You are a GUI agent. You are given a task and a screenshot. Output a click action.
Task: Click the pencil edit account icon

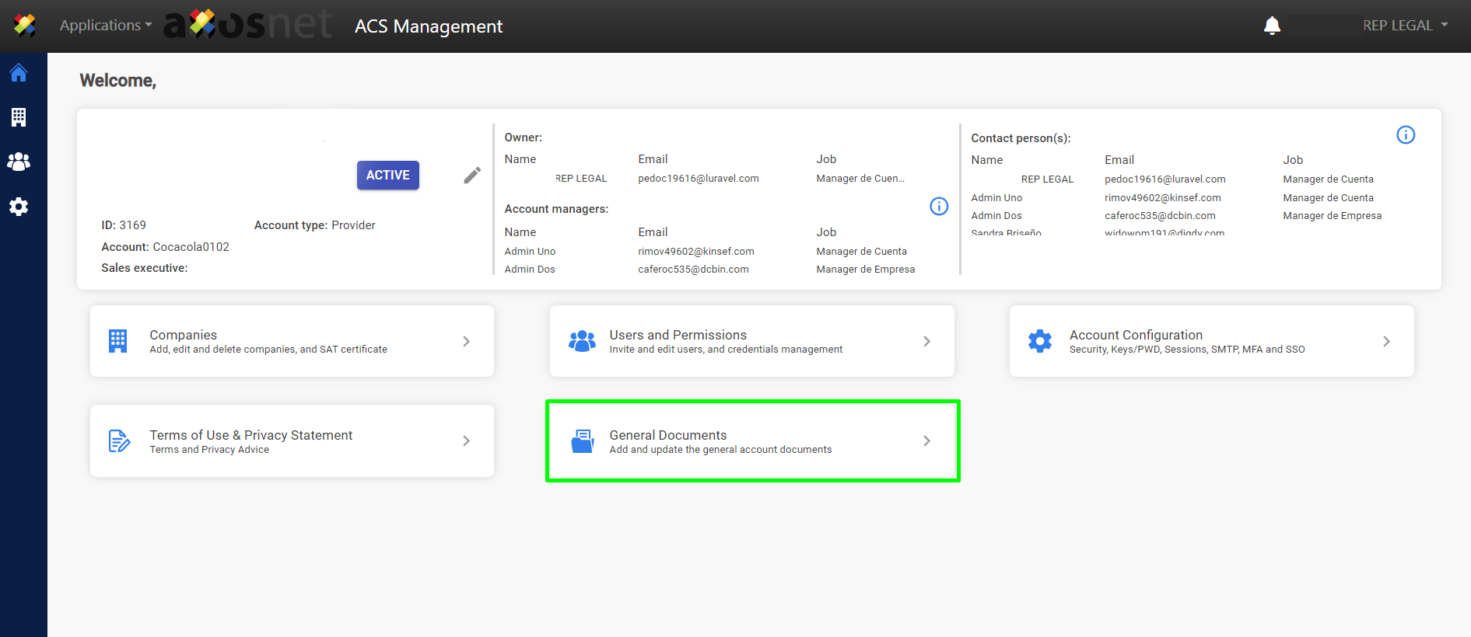(x=472, y=176)
